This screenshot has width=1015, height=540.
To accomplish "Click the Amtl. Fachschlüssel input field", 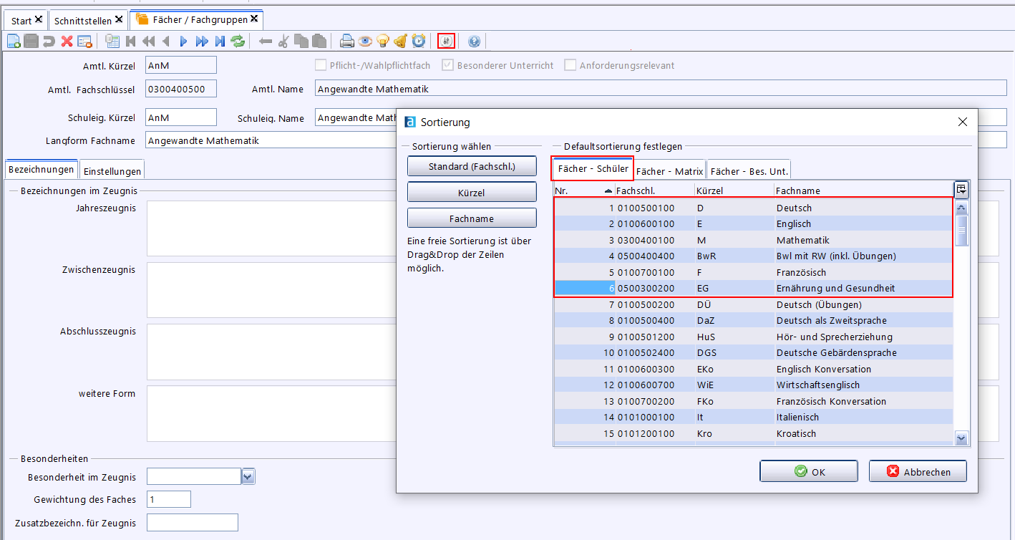I will (x=181, y=89).
